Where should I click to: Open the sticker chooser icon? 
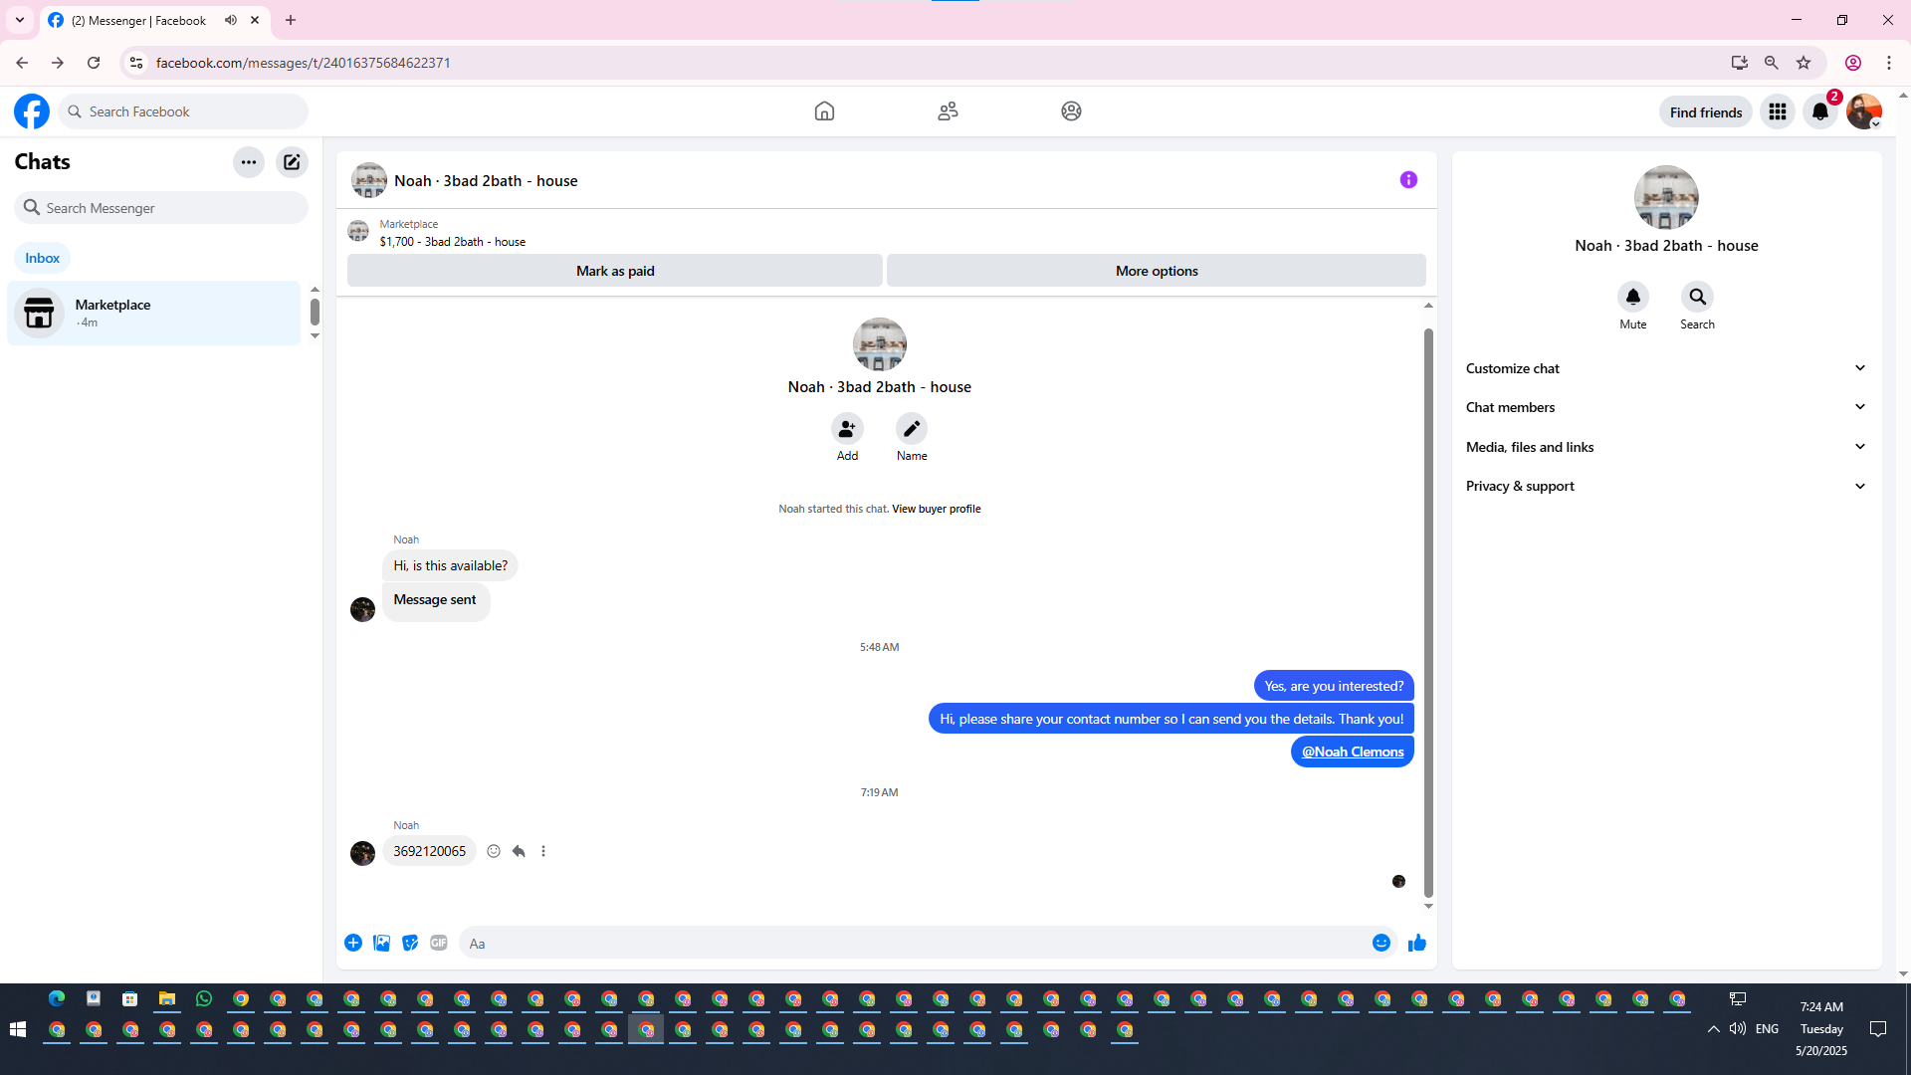(x=410, y=943)
